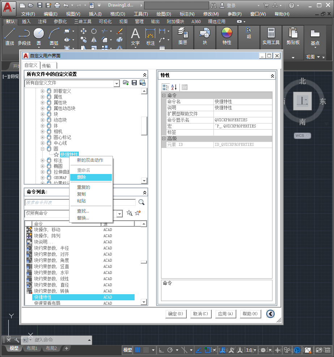The width and height of the screenshot is (334, 357).
Task: Collapse the 特性 panel chevron
Action: tap(272, 76)
